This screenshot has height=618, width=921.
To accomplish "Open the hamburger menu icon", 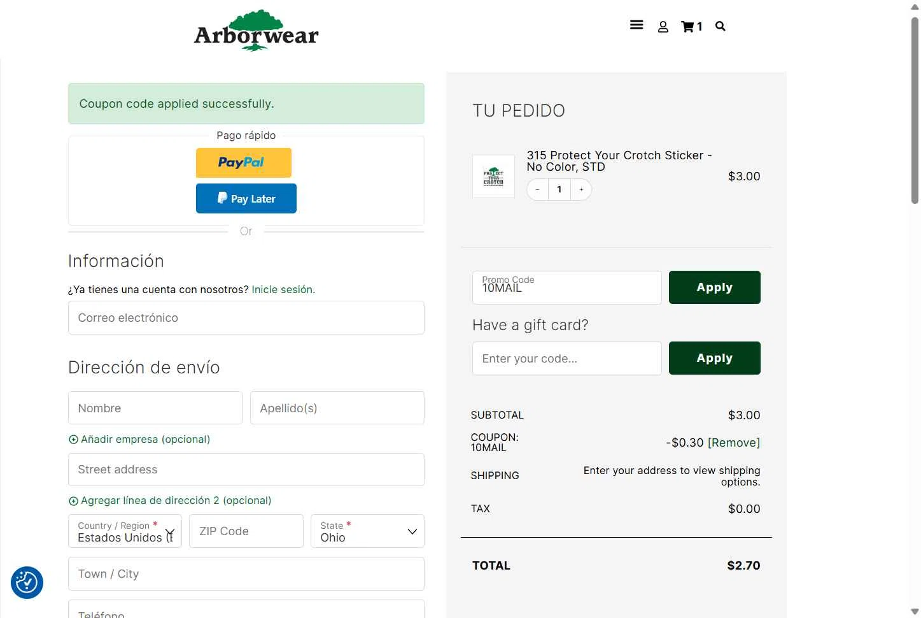I will 636,25.
